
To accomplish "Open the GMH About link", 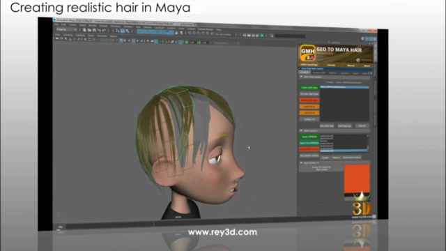I will tap(367, 66).
